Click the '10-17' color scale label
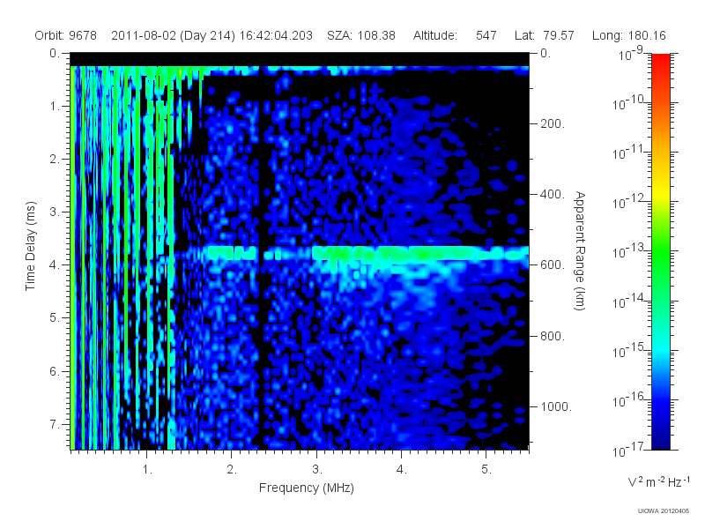The height and width of the screenshot is (529, 705). [x=627, y=450]
